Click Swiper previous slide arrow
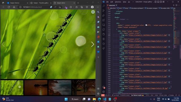 [3, 44]
